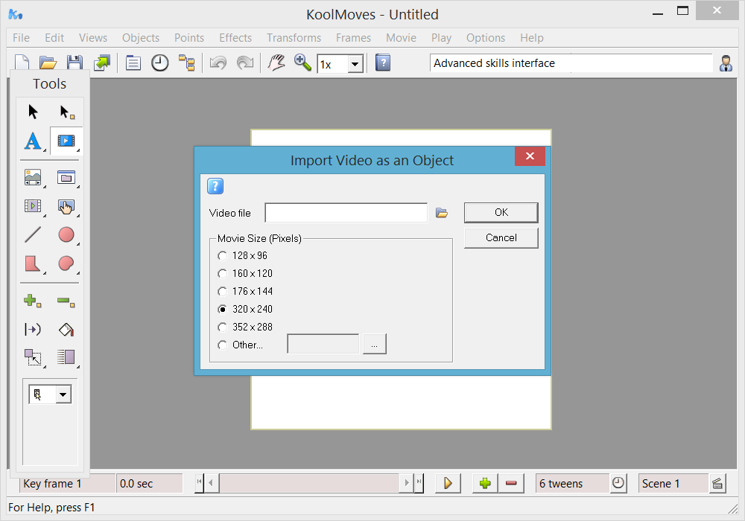Select the filmstrip movie clip tool
The width and height of the screenshot is (745, 521).
[33, 206]
